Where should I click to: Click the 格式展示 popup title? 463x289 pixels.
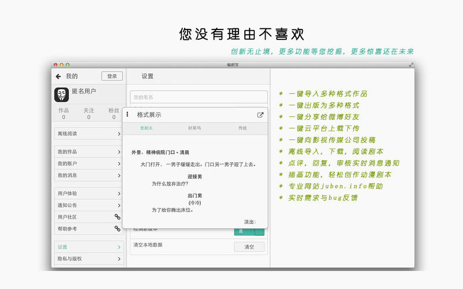tap(149, 114)
